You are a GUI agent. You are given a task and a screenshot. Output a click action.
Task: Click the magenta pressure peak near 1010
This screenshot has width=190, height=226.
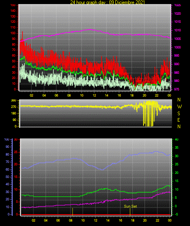click(x=89, y=30)
